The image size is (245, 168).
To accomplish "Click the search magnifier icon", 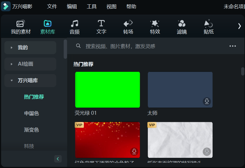I will [x=78, y=46].
